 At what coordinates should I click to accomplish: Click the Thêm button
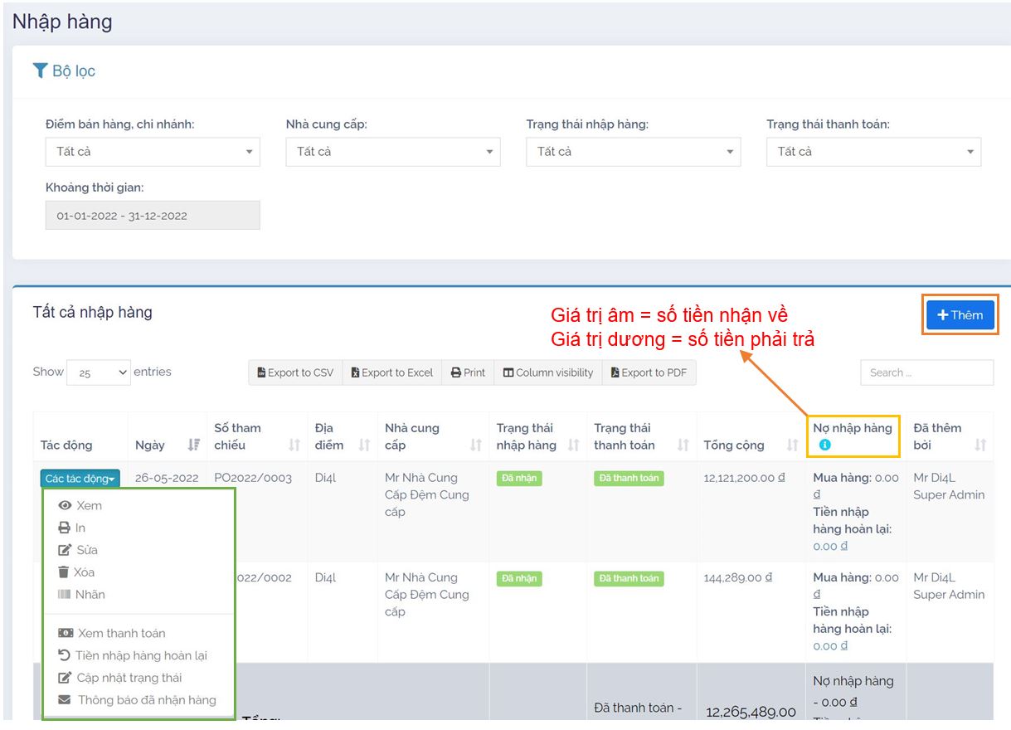[960, 315]
